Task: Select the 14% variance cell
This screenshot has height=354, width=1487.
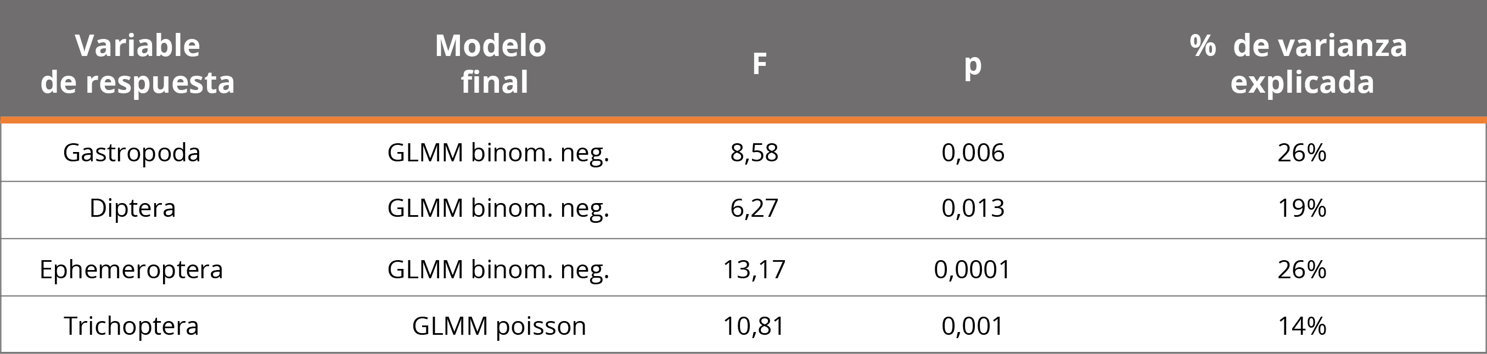Action: tap(1301, 326)
